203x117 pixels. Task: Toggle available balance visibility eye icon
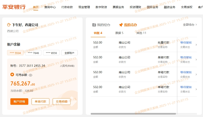[30, 75]
